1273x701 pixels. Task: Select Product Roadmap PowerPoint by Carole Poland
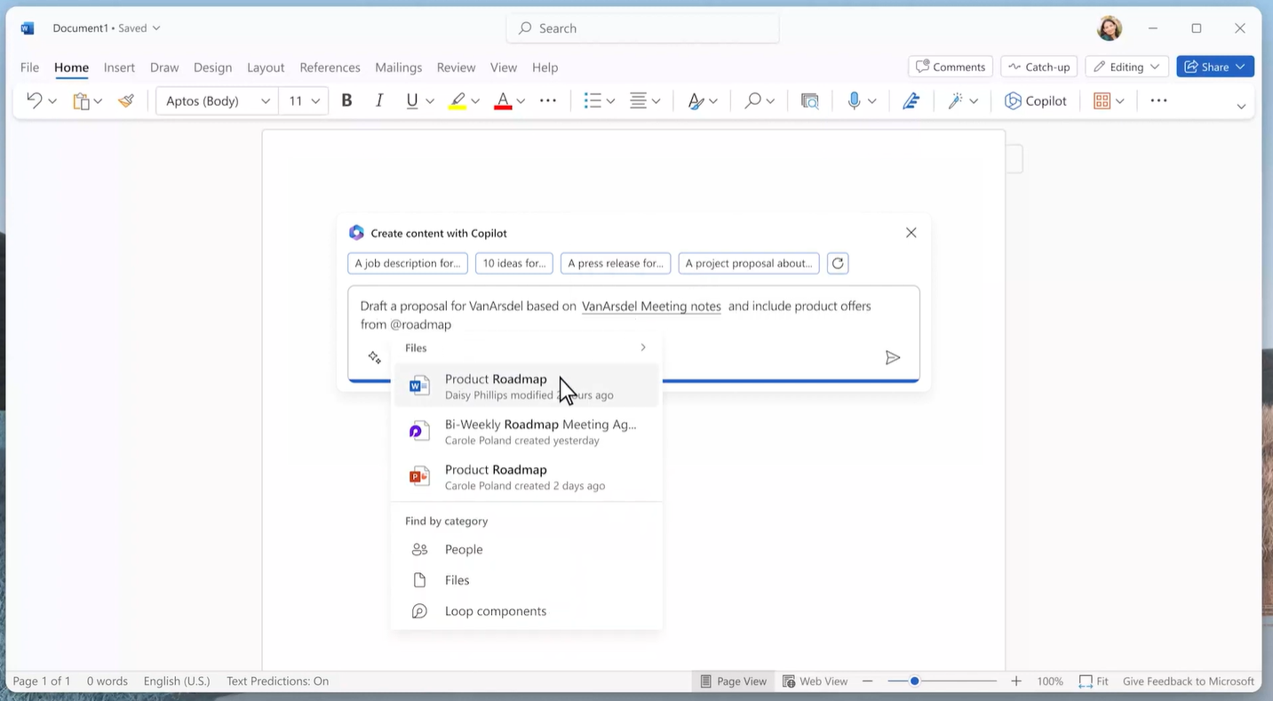click(x=527, y=477)
